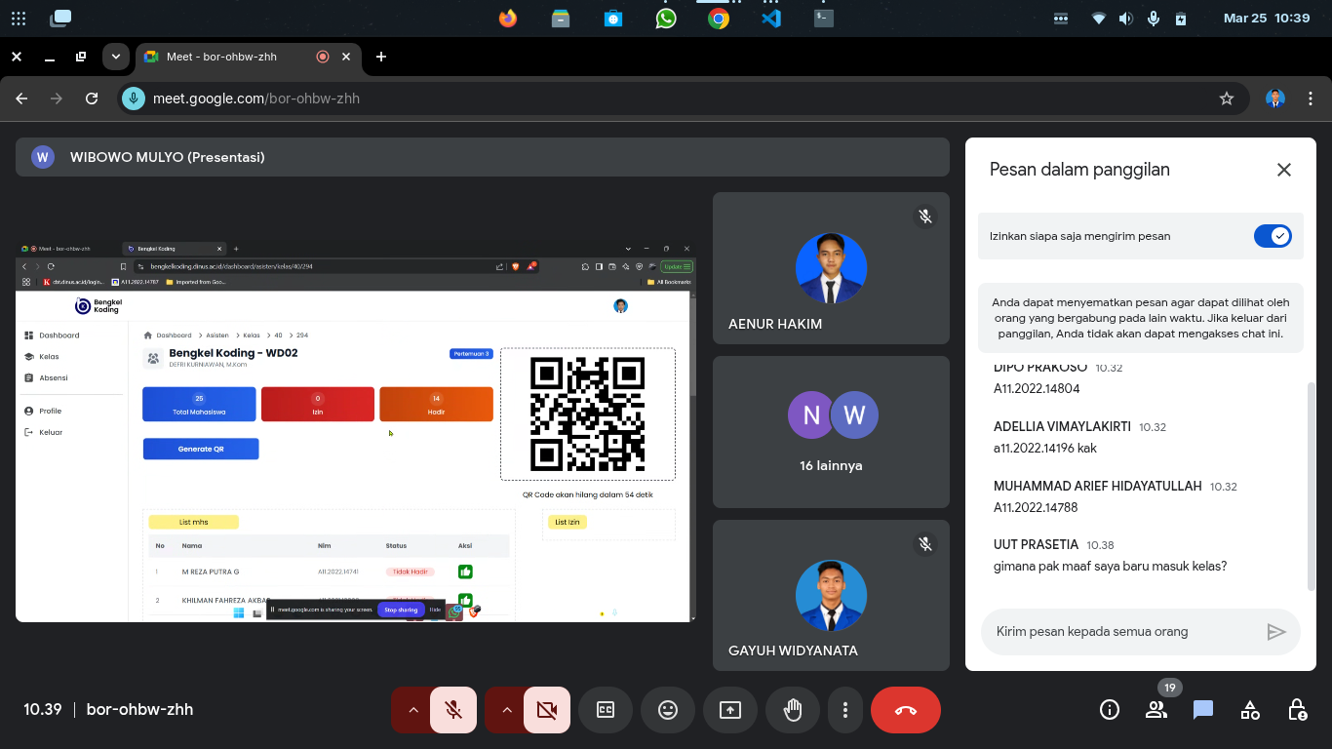Open the 16 lainnya participants tile
The width and height of the screenshot is (1332, 749).
coord(831,432)
